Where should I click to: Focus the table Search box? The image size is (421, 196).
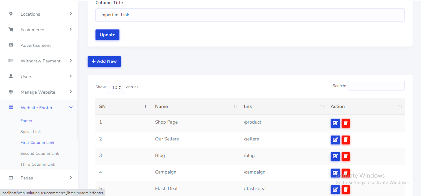click(x=376, y=86)
